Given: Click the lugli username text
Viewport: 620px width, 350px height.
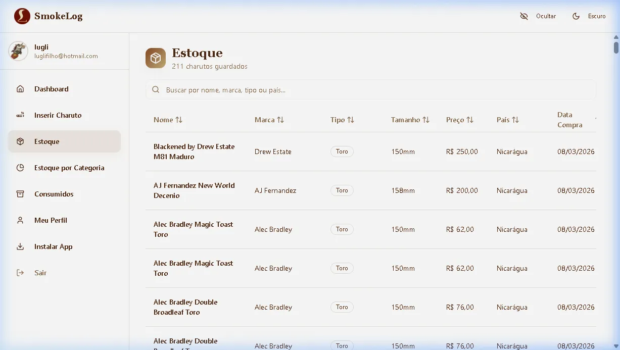Looking at the screenshot, I should click(x=41, y=47).
